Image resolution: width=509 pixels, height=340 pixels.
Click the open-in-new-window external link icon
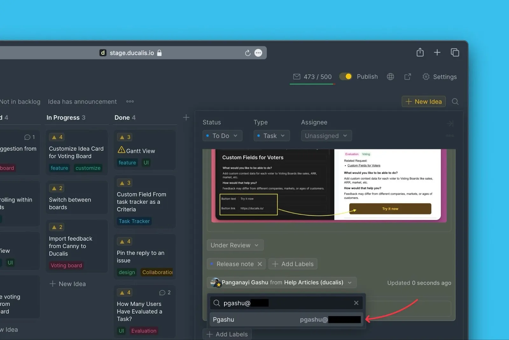point(408,77)
